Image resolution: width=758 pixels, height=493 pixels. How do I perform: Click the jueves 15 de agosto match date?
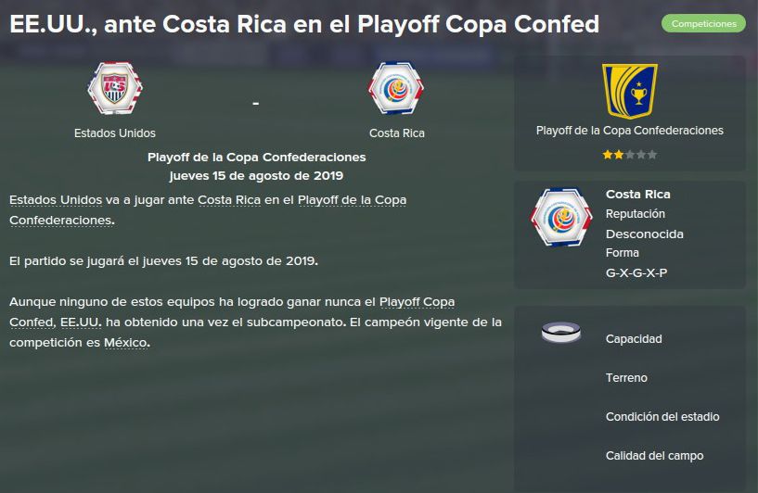pyautogui.click(x=256, y=176)
